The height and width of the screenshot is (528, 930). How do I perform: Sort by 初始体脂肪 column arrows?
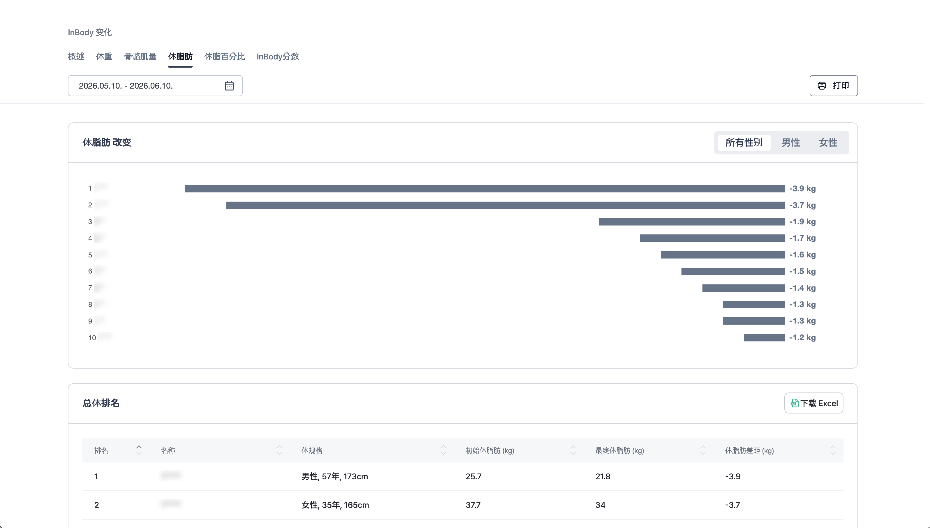573,450
